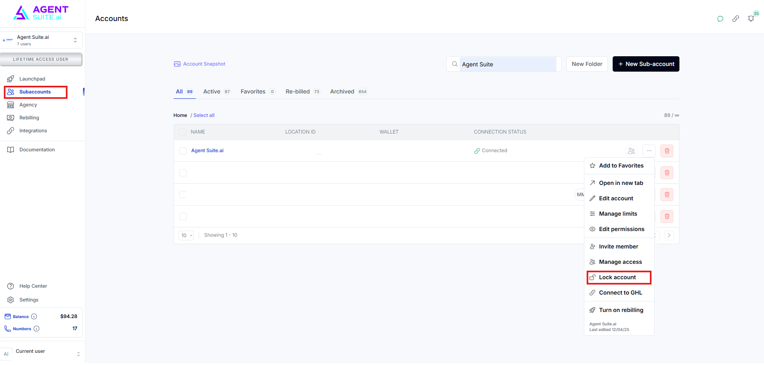Open the rows-per-page dropdown showing 10
Screen dimensions: 764x365
coord(186,236)
